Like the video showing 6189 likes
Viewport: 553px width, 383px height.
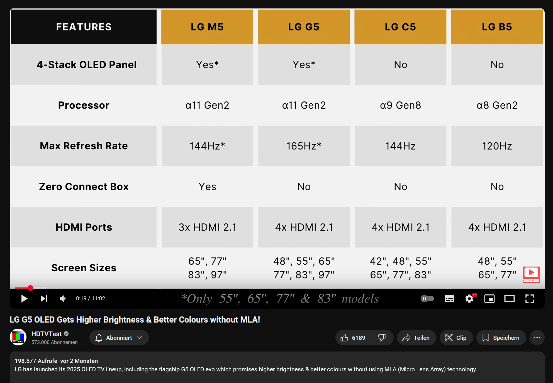coord(353,338)
